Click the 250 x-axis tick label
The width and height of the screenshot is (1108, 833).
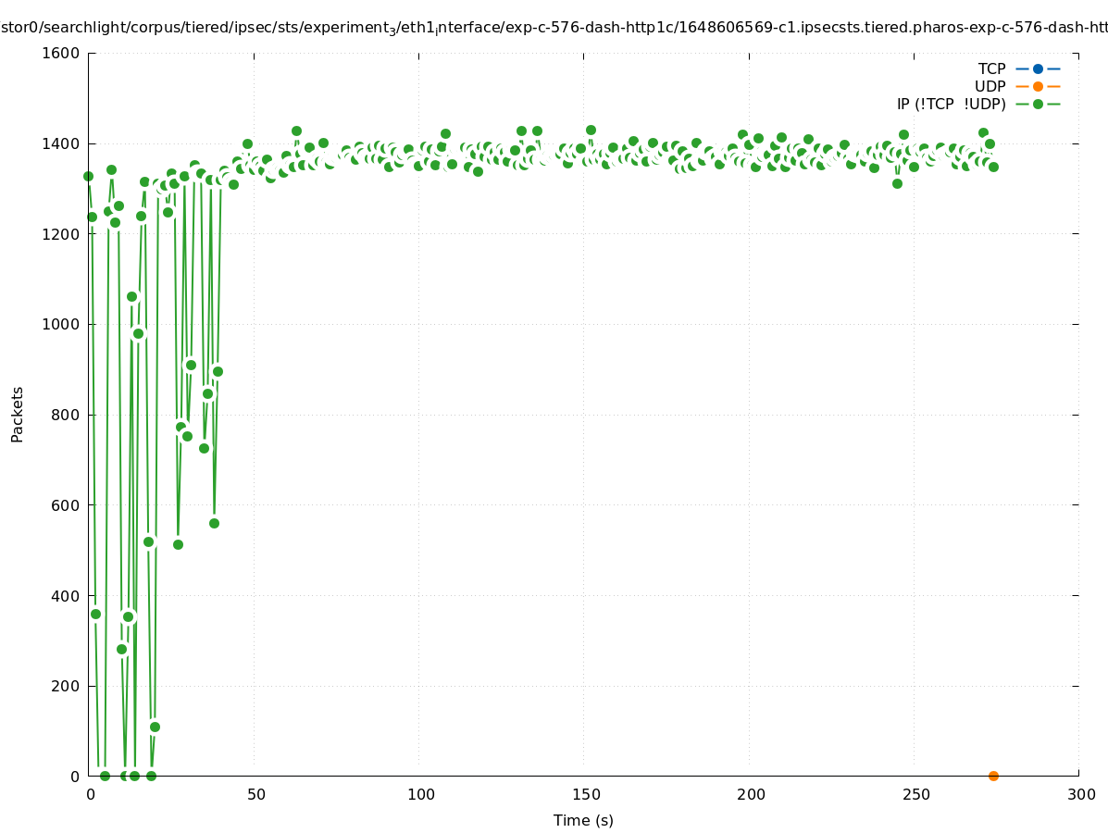click(915, 794)
